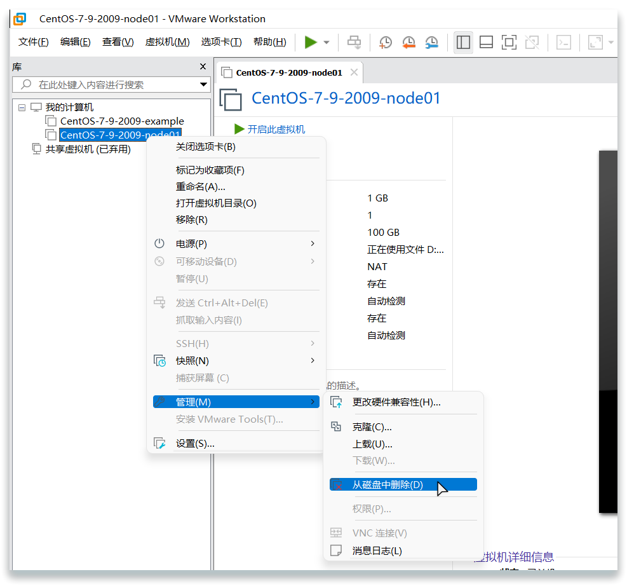This screenshot has height=586, width=627.
Task: Choose 移除(R) from the context menu
Action: [236, 220]
